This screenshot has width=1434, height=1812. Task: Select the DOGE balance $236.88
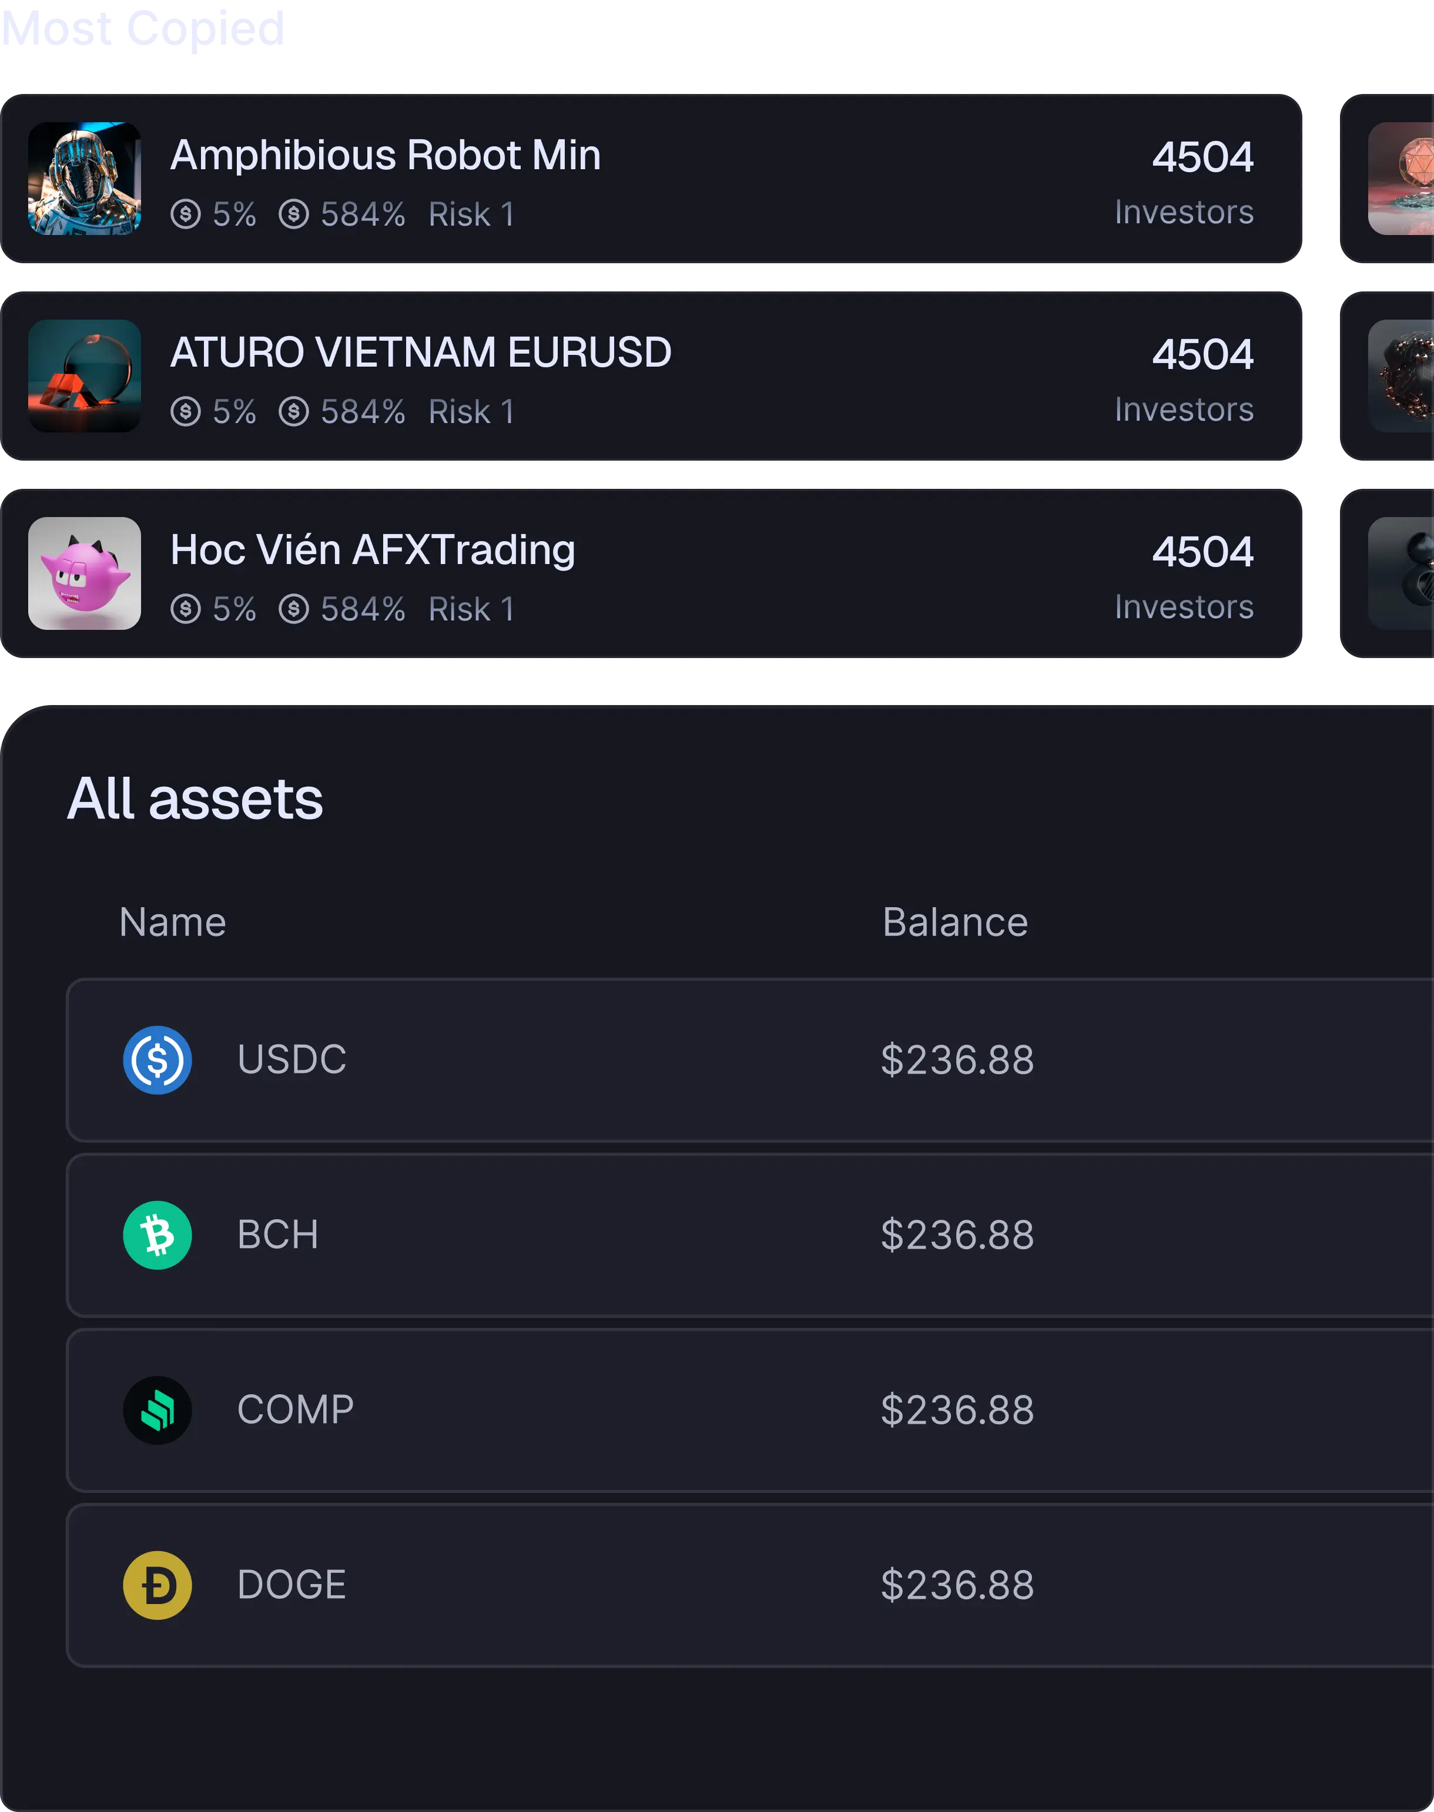tap(958, 1585)
